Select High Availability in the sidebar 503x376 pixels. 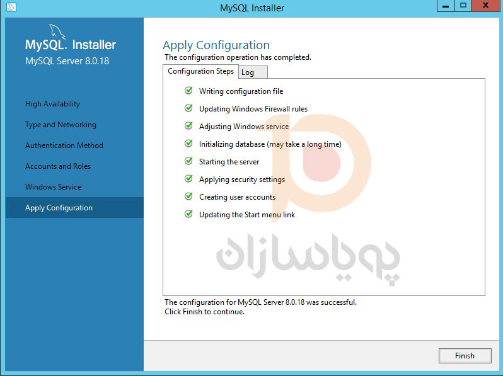tap(52, 104)
